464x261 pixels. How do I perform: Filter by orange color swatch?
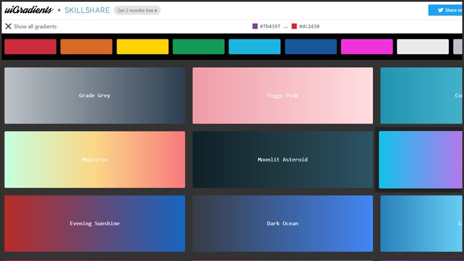click(x=86, y=47)
